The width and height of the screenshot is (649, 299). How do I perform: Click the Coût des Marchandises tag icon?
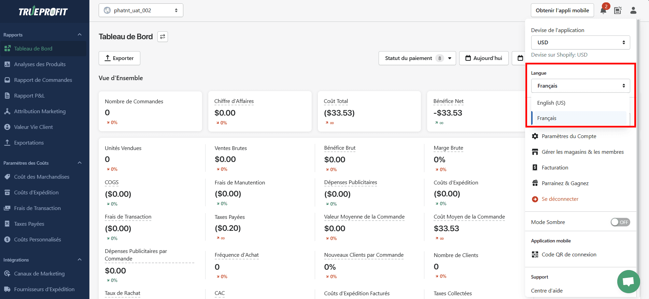(x=7, y=177)
